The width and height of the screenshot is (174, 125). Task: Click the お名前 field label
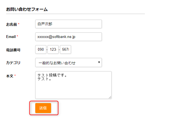[x=11, y=24]
